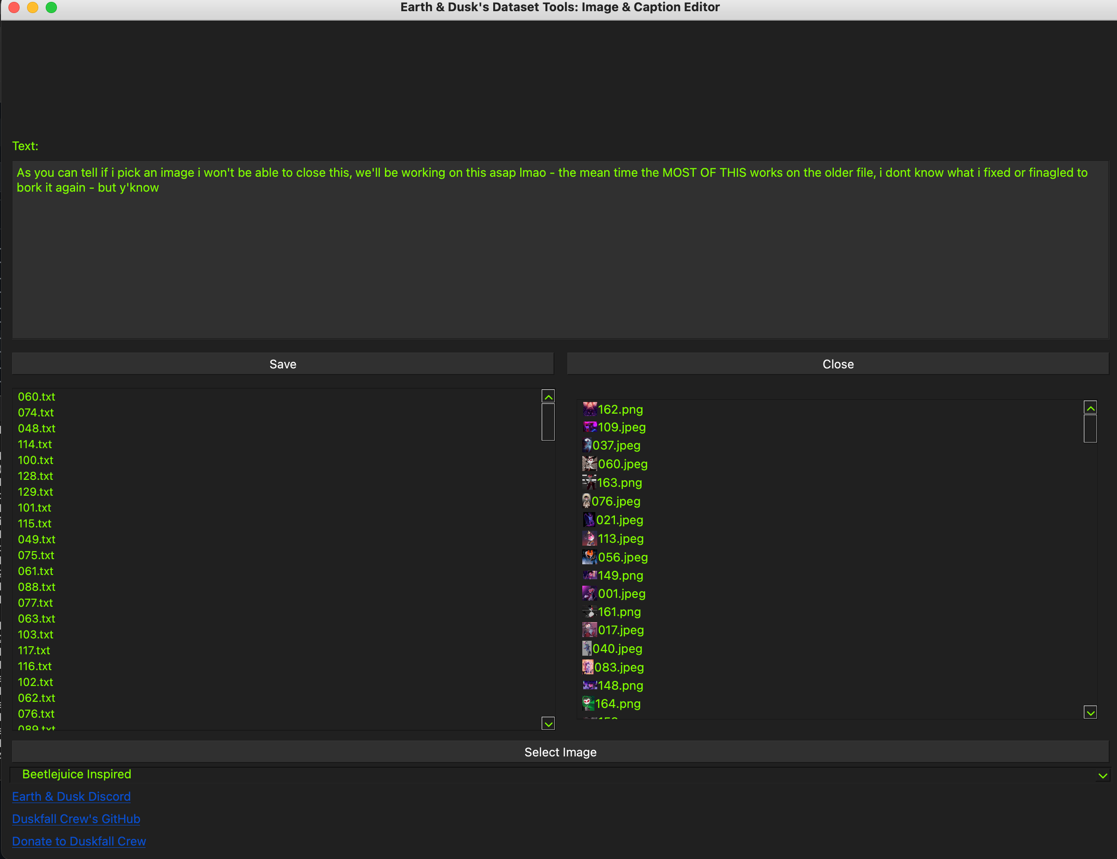The height and width of the screenshot is (859, 1117).
Task: Select the 056.jpeg image thumbnail
Action: (x=589, y=557)
